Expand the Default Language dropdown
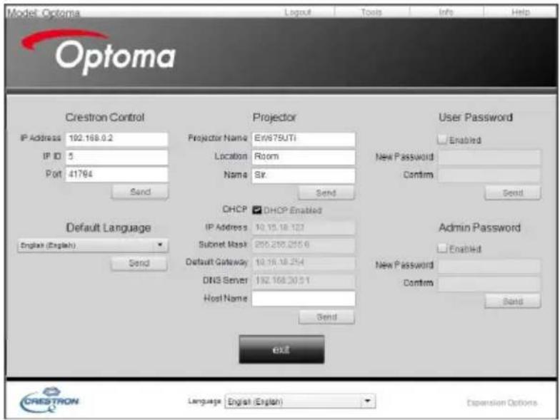This screenshot has height=420, width=560. pos(93,245)
